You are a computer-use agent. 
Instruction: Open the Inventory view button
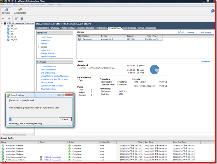6,11
